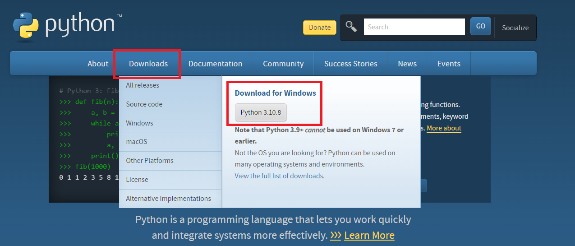
Task: Click the Donate button
Action: 320,27
